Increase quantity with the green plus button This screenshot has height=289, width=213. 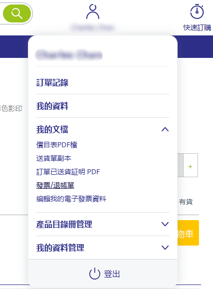click(191, 167)
